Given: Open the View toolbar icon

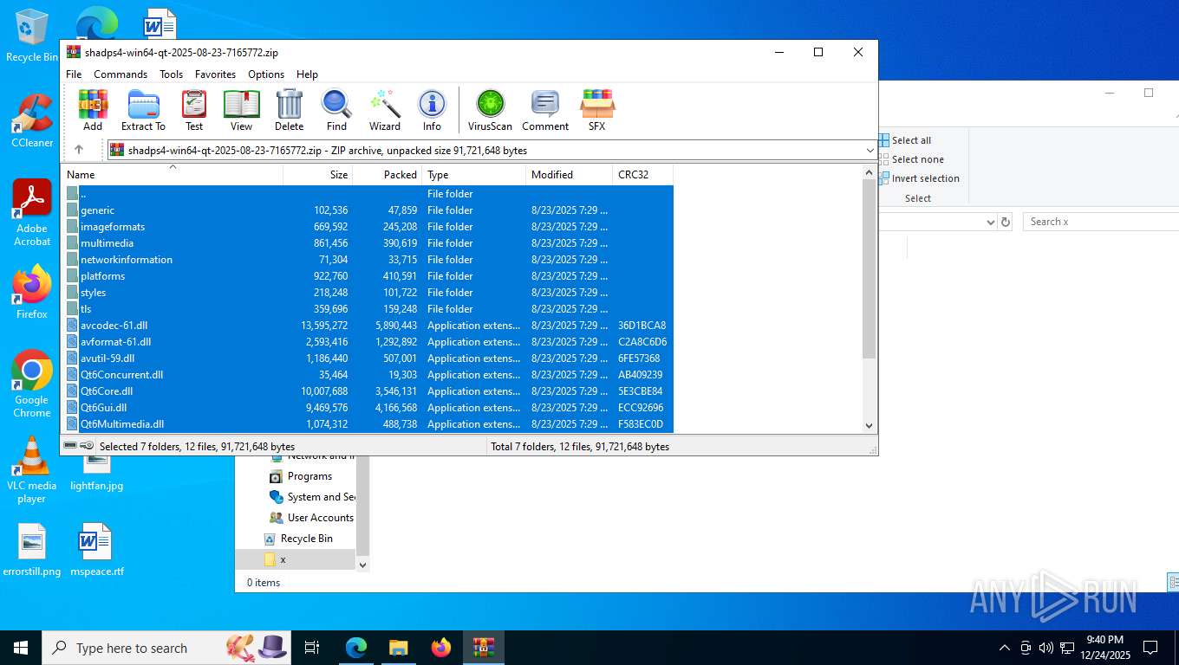Looking at the screenshot, I should click(242, 110).
